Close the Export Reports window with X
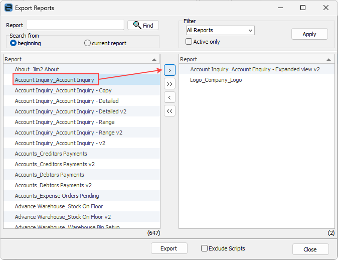Screen dimensions: 338x260 (x=326, y=8)
